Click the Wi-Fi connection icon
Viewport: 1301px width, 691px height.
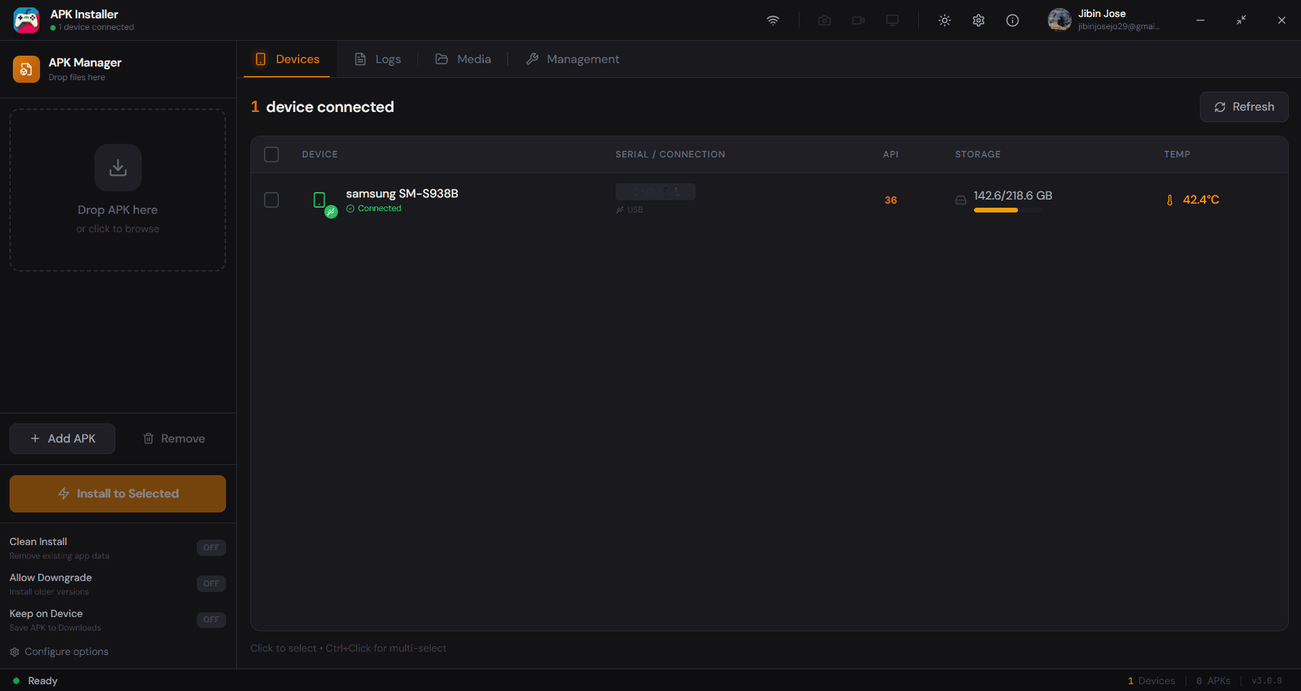tap(772, 20)
